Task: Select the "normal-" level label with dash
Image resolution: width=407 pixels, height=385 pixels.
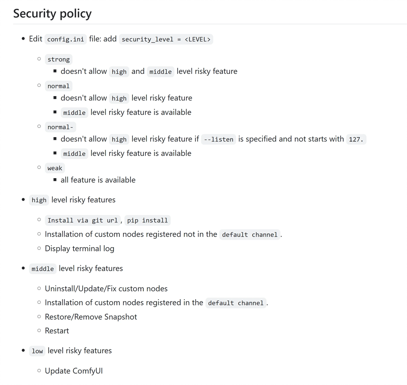Action: click(60, 127)
